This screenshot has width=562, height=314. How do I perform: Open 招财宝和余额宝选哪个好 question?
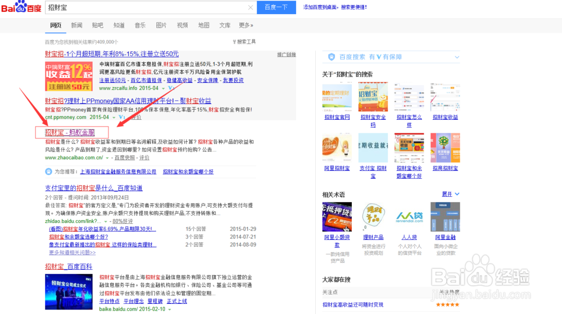coord(79,237)
